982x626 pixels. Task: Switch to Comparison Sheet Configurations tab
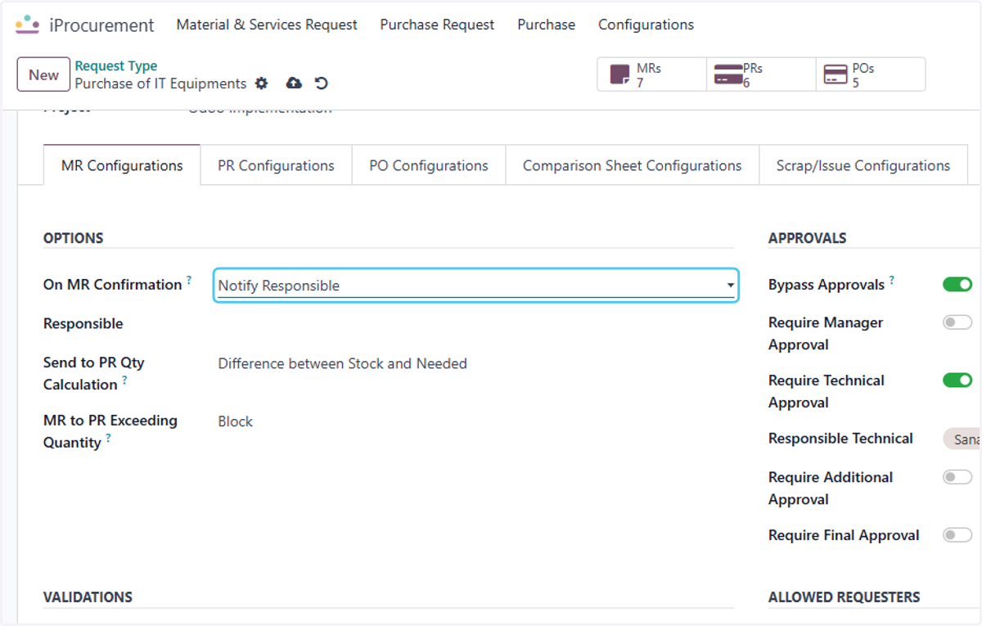pos(633,165)
